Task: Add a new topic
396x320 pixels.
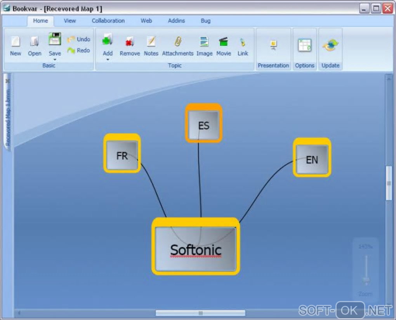Action: click(x=108, y=44)
